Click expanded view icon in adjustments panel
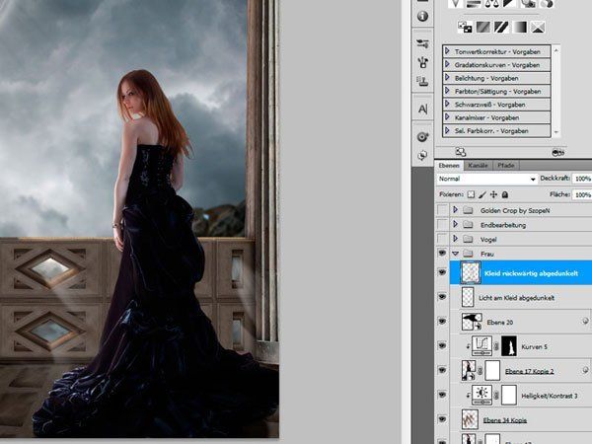This screenshot has height=444, width=592. coord(460,152)
